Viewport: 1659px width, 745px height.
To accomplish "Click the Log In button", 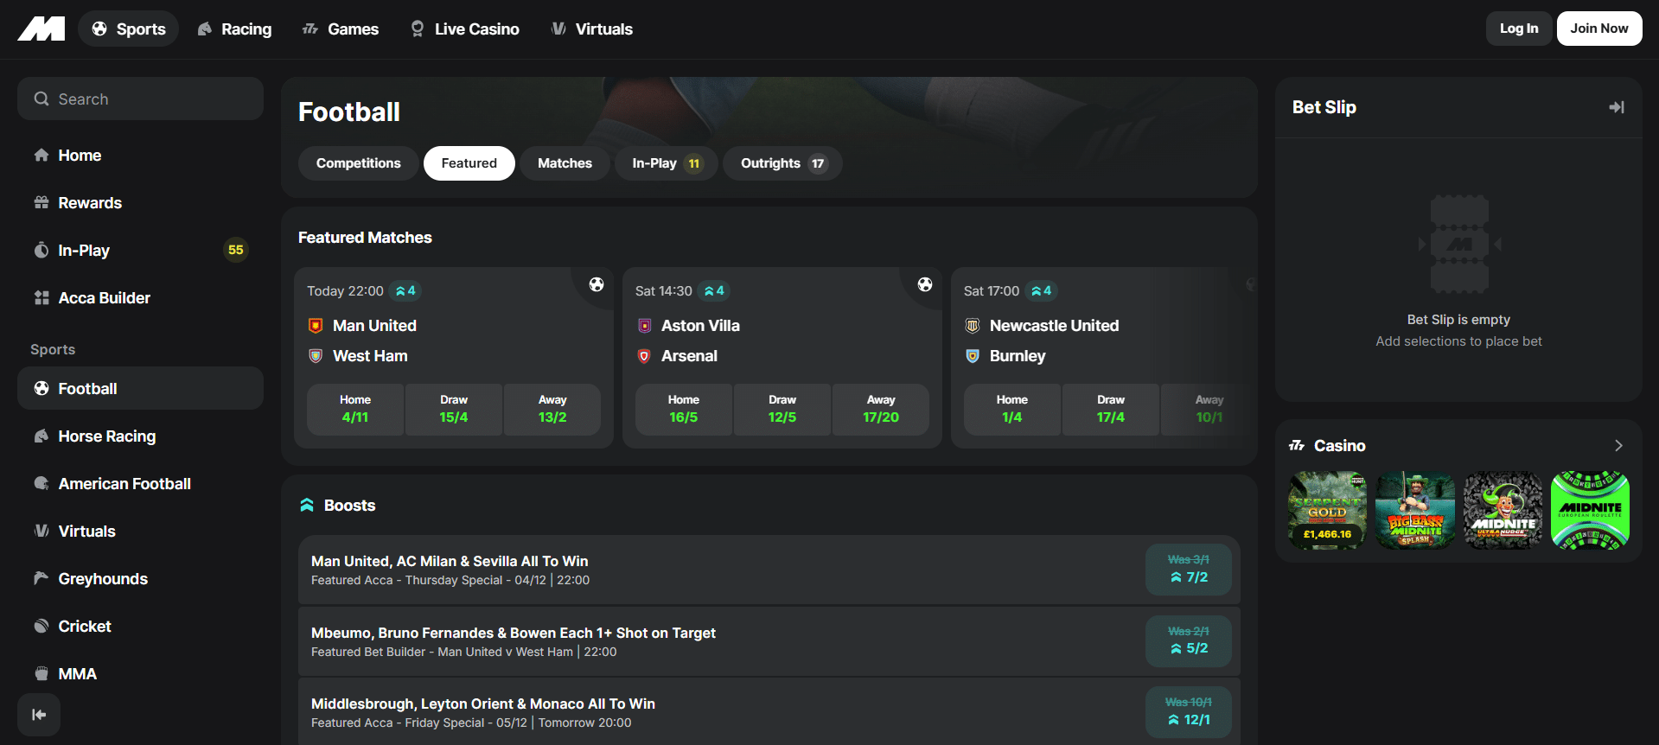I will coord(1519,29).
